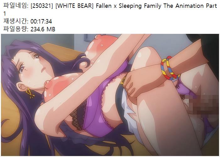Open the video preview thumbnail
The width and height of the screenshot is (220, 157).
pyautogui.click(x=110, y=95)
